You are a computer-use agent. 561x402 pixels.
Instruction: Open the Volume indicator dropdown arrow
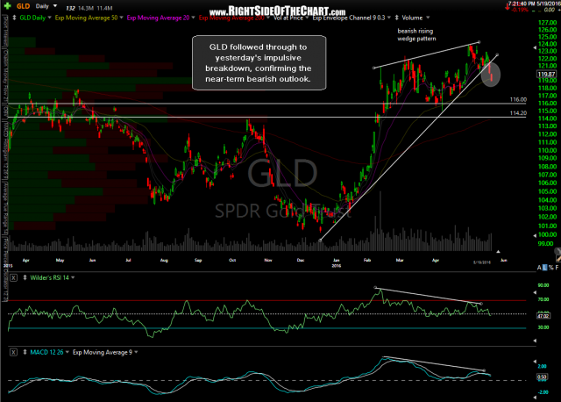coord(428,18)
